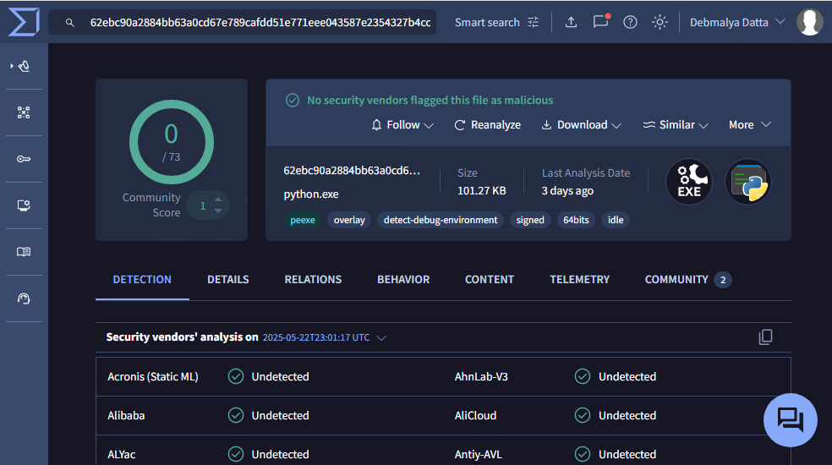
Task: Click AliCloud undetected check icon
Action: (x=583, y=415)
